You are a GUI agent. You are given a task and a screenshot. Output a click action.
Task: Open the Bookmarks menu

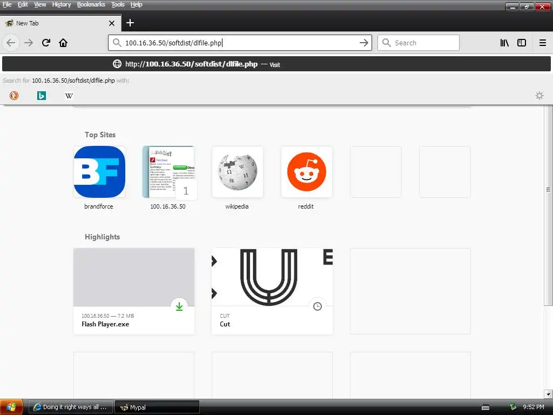[91, 4]
